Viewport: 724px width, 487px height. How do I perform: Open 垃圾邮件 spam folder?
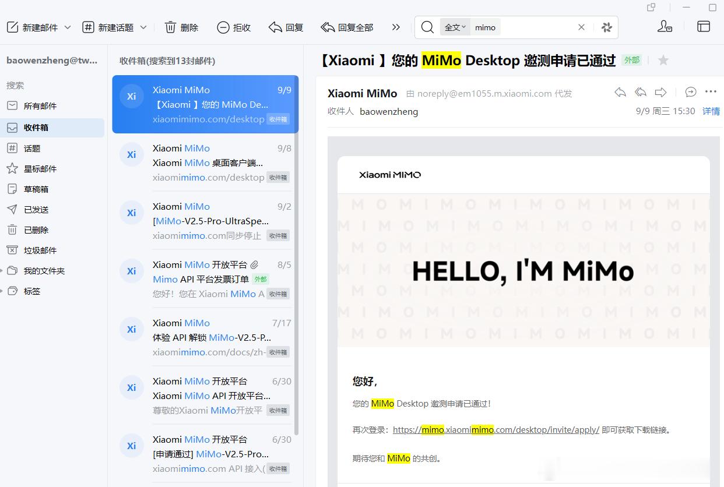(x=52, y=250)
